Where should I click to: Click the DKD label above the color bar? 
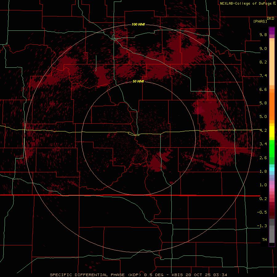pos(271,18)
